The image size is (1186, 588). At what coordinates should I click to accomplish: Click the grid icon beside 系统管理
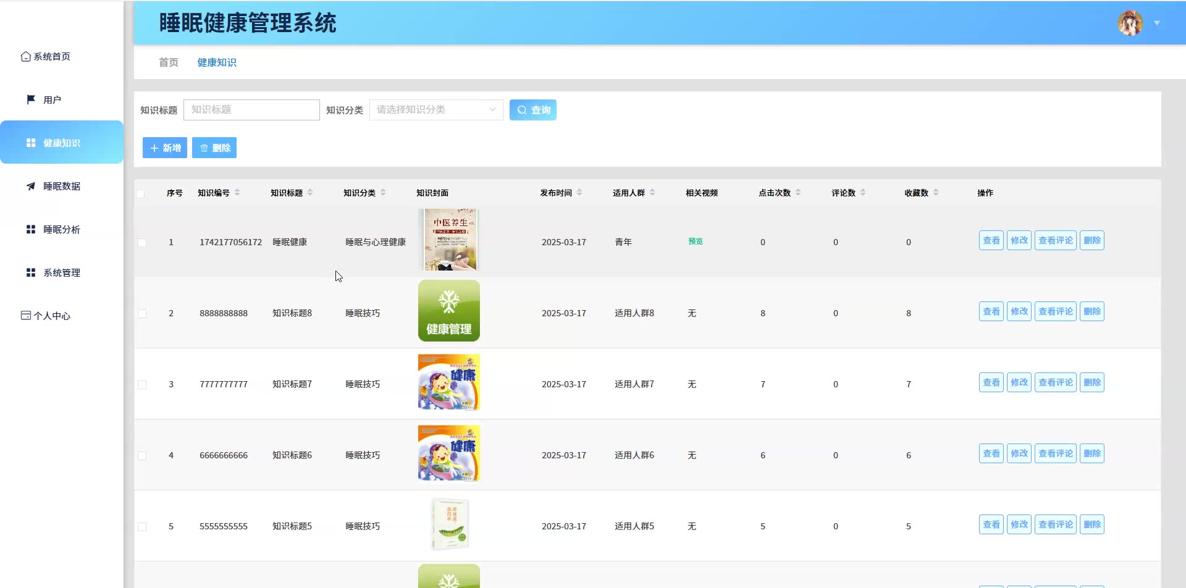coord(31,272)
